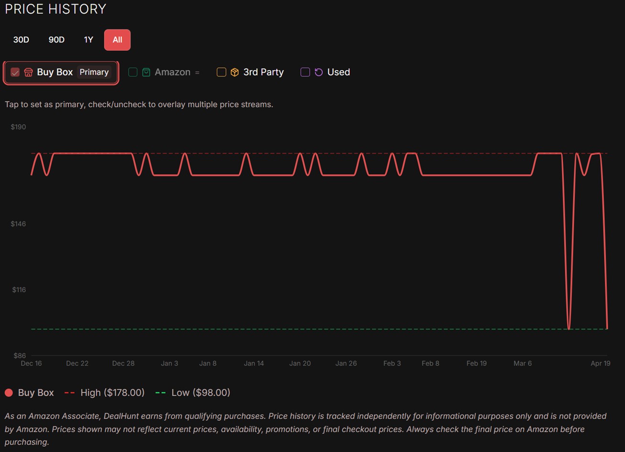
Task: Set 3rd Party as primary via its label
Action: (263, 72)
